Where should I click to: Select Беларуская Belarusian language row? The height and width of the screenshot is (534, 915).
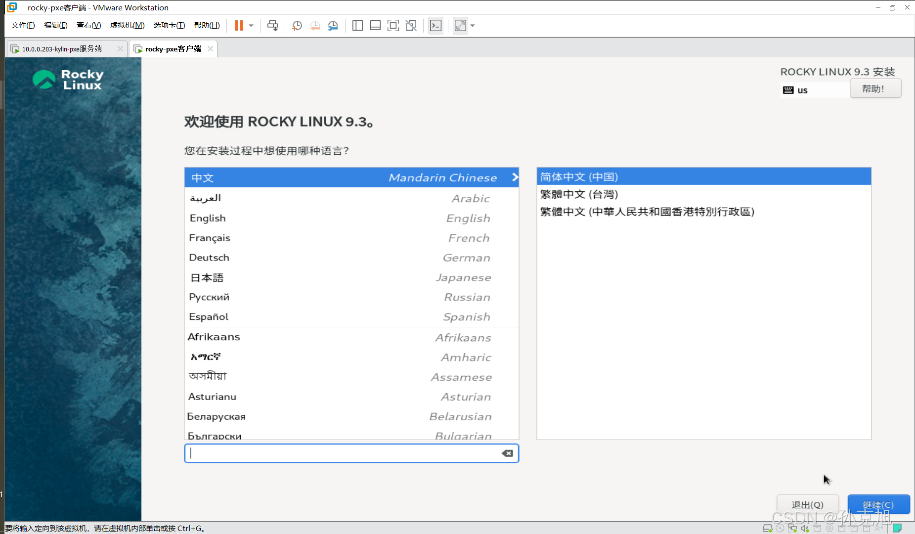(x=351, y=416)
